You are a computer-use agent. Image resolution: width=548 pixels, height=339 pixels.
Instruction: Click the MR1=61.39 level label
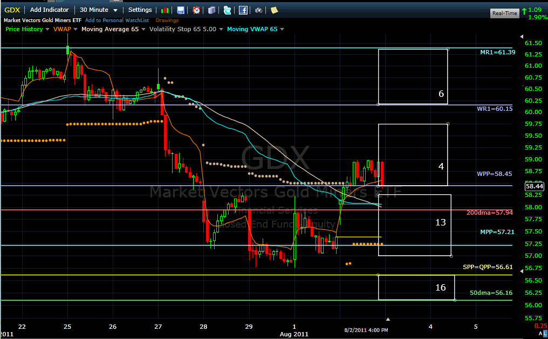498,52
